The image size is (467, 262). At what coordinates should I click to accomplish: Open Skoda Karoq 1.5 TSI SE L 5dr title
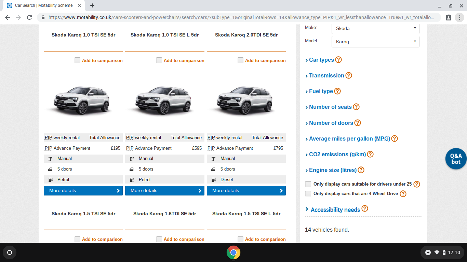pos(246,214)
